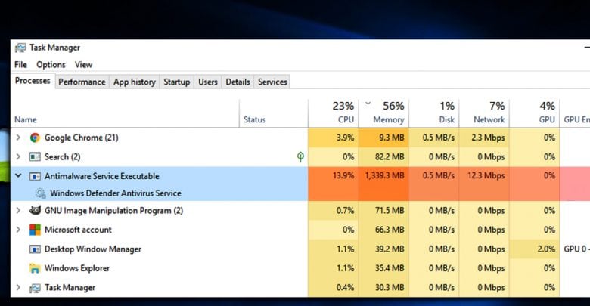The image size is (590, 306).
Task: Click the Windows Defender Antivirus Service gear icon
Action: click(x=40, y=193)
